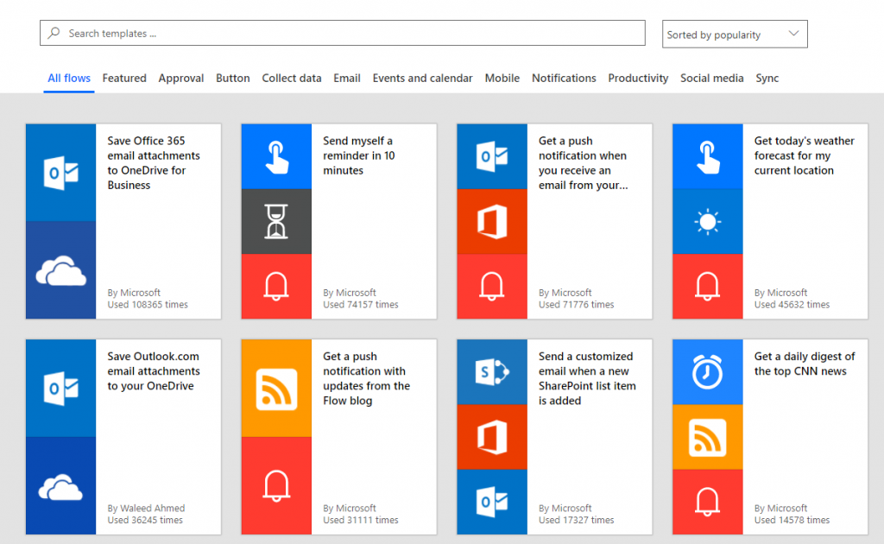Show the Notifications tab
This screenshot has height=544, width=884.
[x=564, y=79]
